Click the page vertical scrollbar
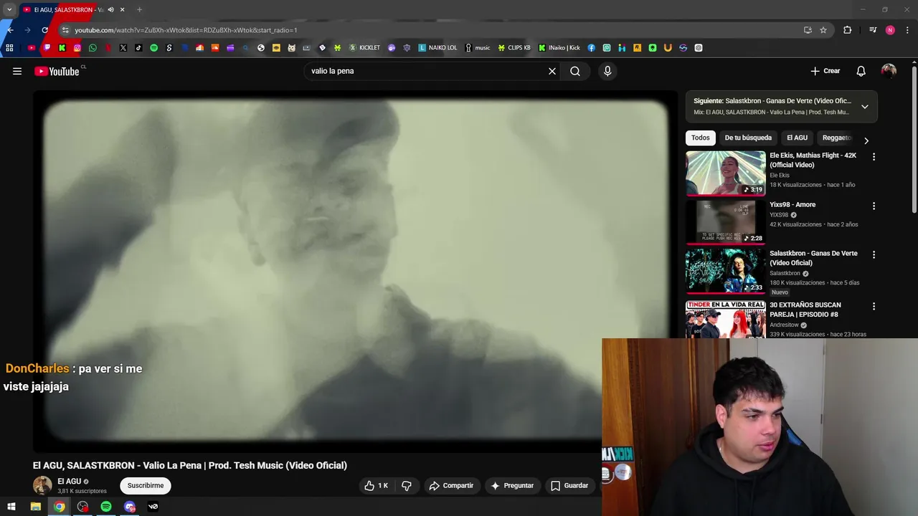The width and height of the screenshot is (918, 516). pos(914,140)
